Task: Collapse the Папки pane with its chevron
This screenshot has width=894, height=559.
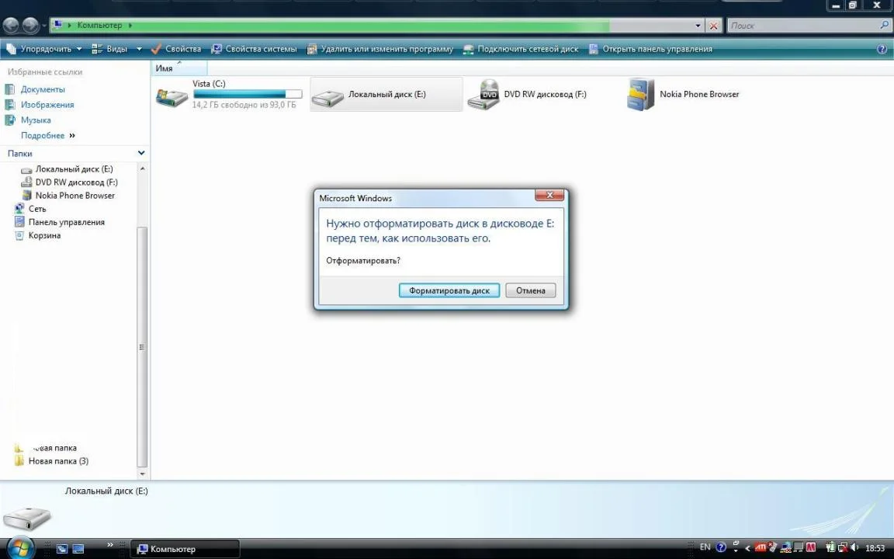Action: tap(141, 153)
